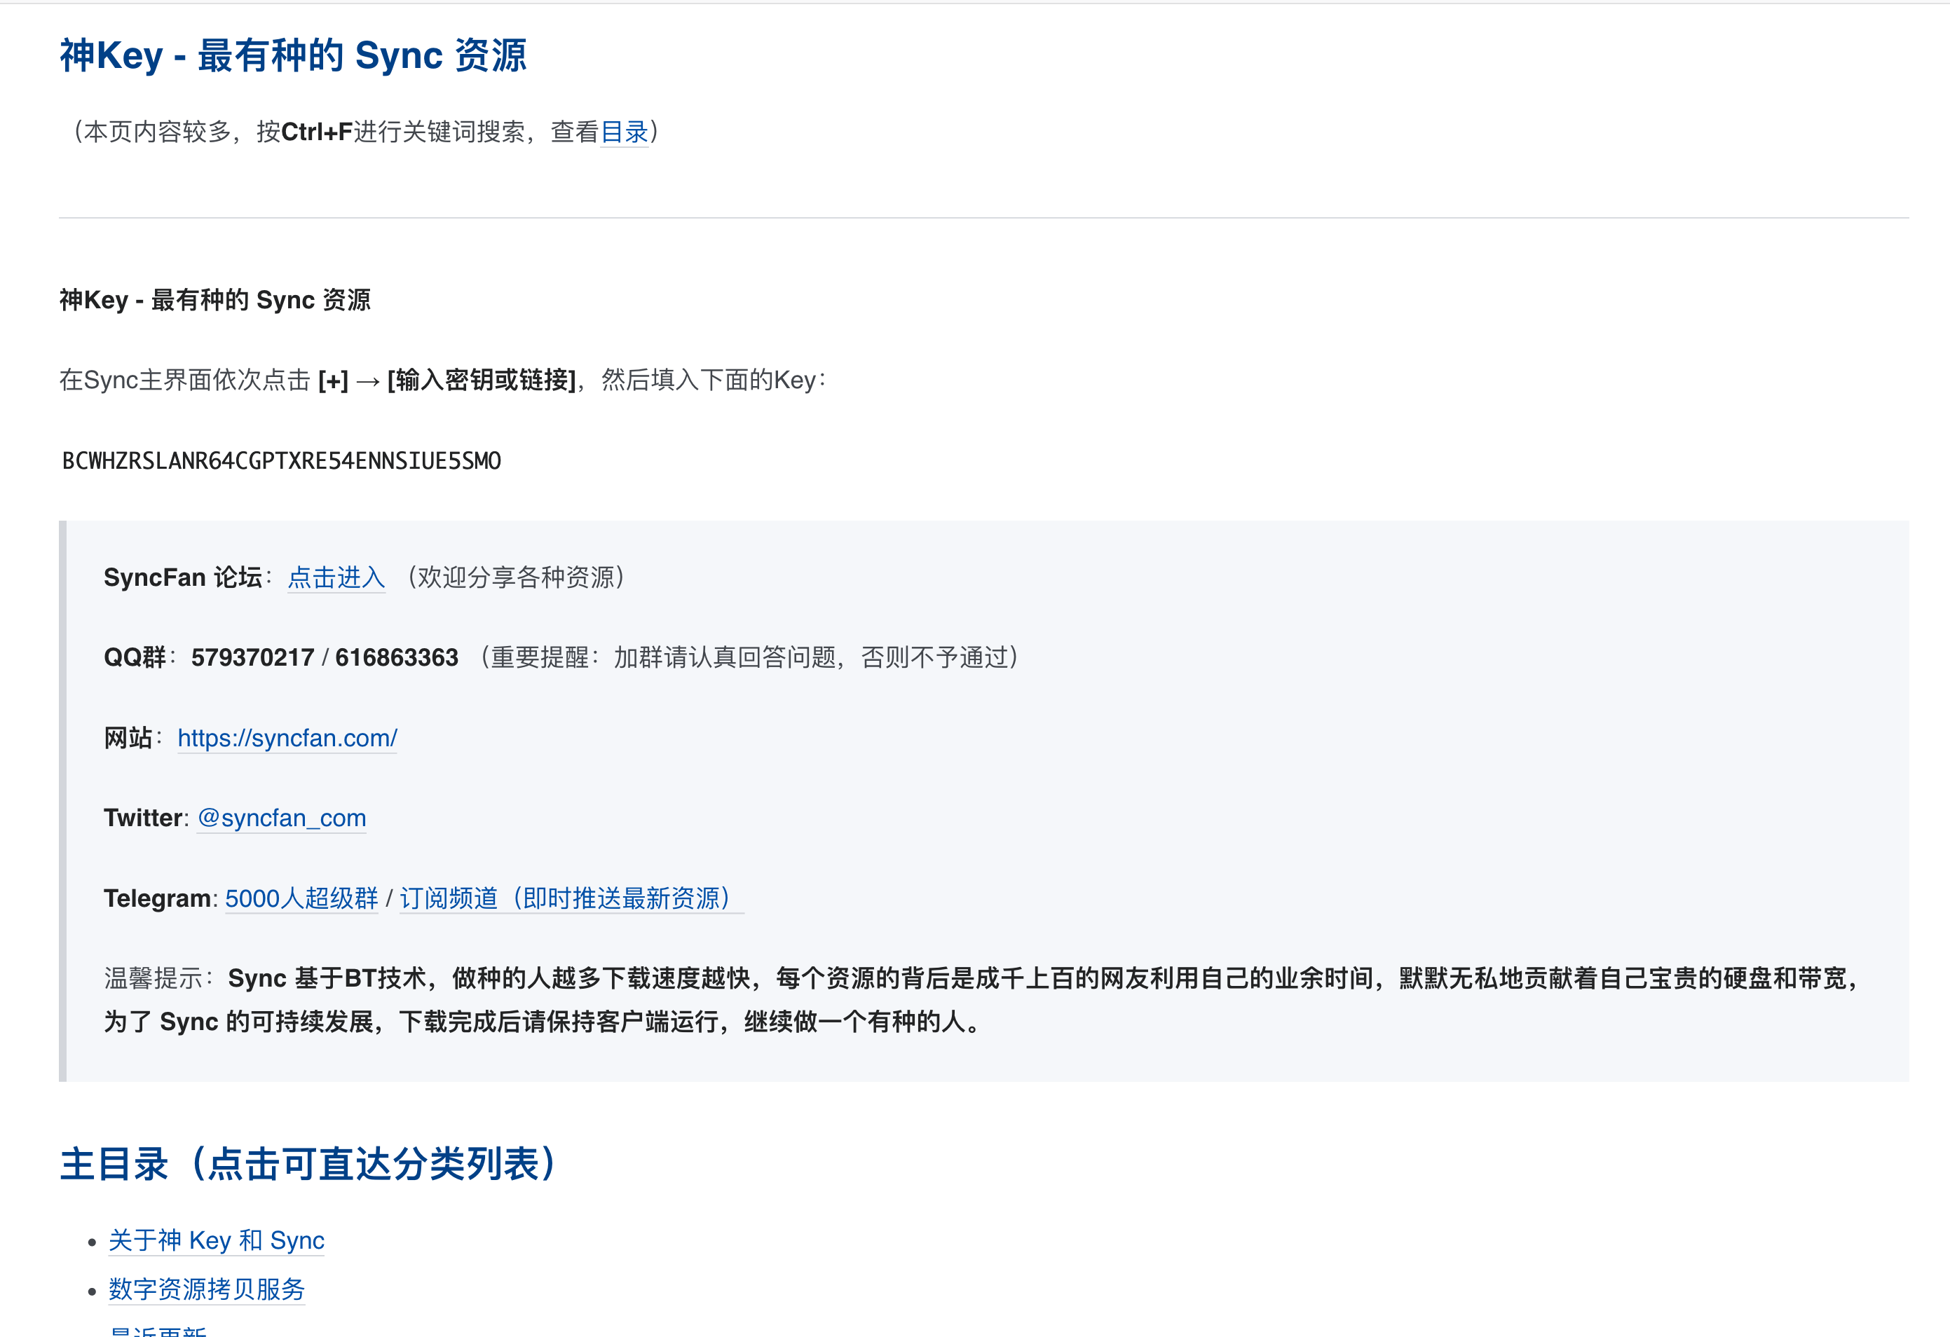Click the bold text [输入密钥或链接]
The height and width of the screenshot is (1337, 1950).
click(x=482, y=380)
